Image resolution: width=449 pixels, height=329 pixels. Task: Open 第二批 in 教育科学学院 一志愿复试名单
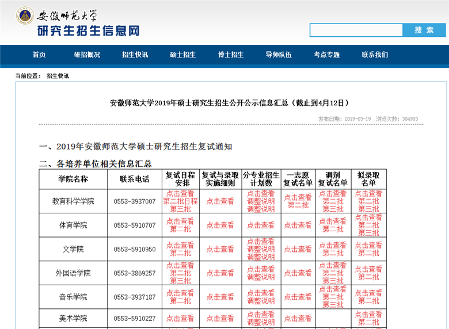pyautogui.click(x=298, y=205)
